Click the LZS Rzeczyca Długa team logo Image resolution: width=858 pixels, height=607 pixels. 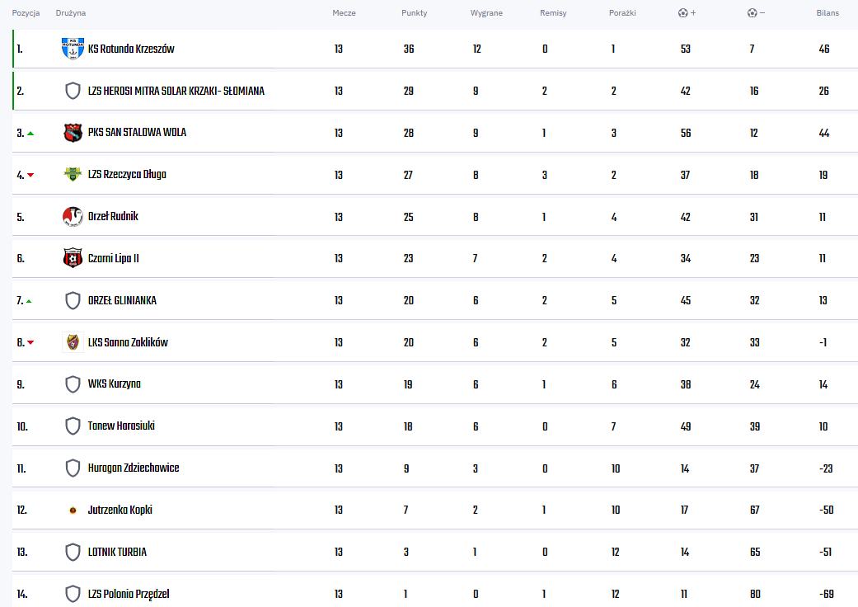click(73, 174)
